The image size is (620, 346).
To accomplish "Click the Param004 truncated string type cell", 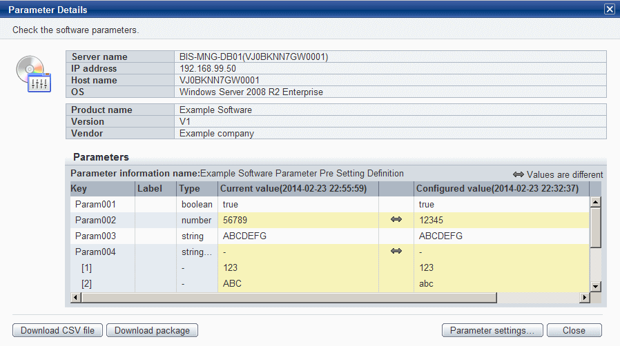I will click(197, 252).
